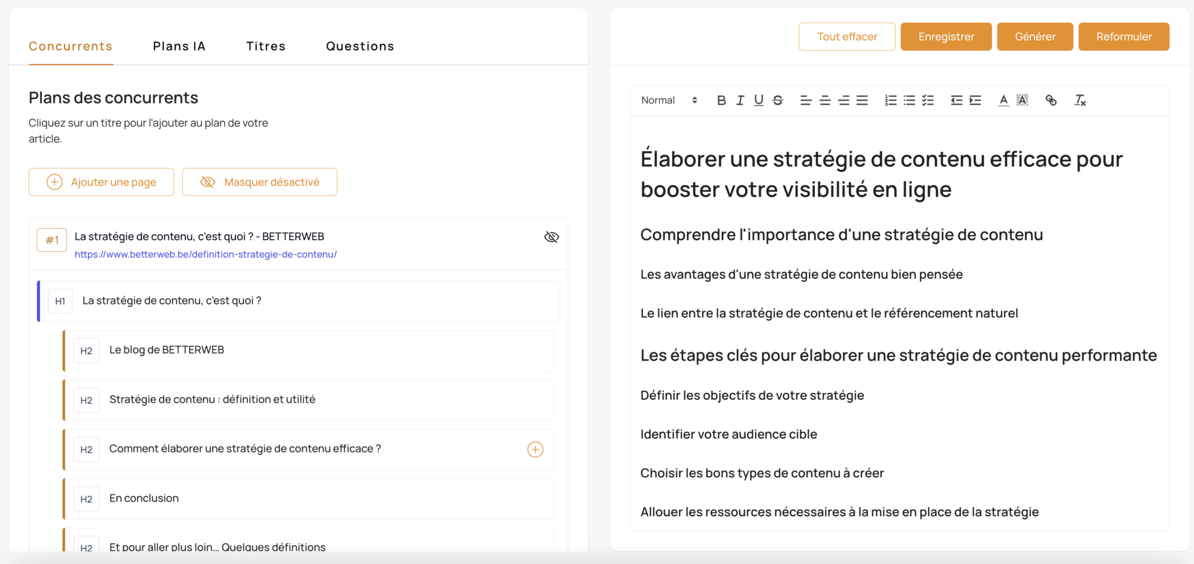The image size is (1194, 564).
Task: Apply strikethrough formatting
Action: (x=778, y=100)
